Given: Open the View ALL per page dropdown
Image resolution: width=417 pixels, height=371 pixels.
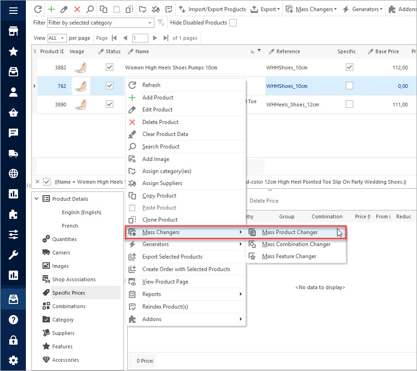Looking at the screenshot, I should click(x=57, y=38).
